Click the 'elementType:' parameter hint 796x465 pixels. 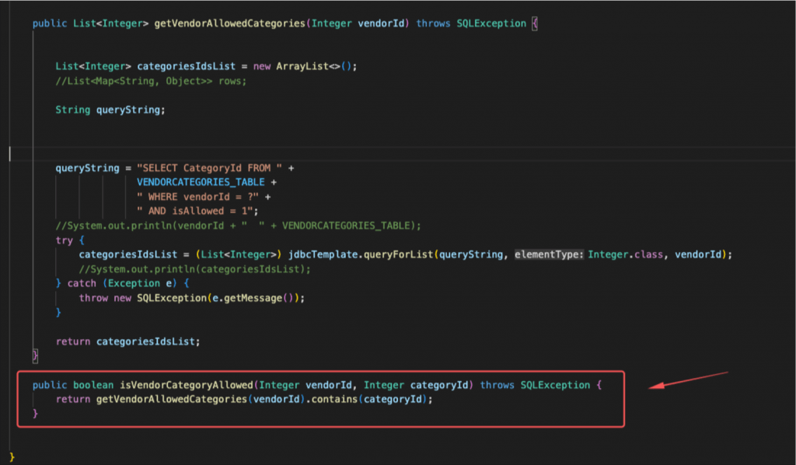click(x=550, y=254)
